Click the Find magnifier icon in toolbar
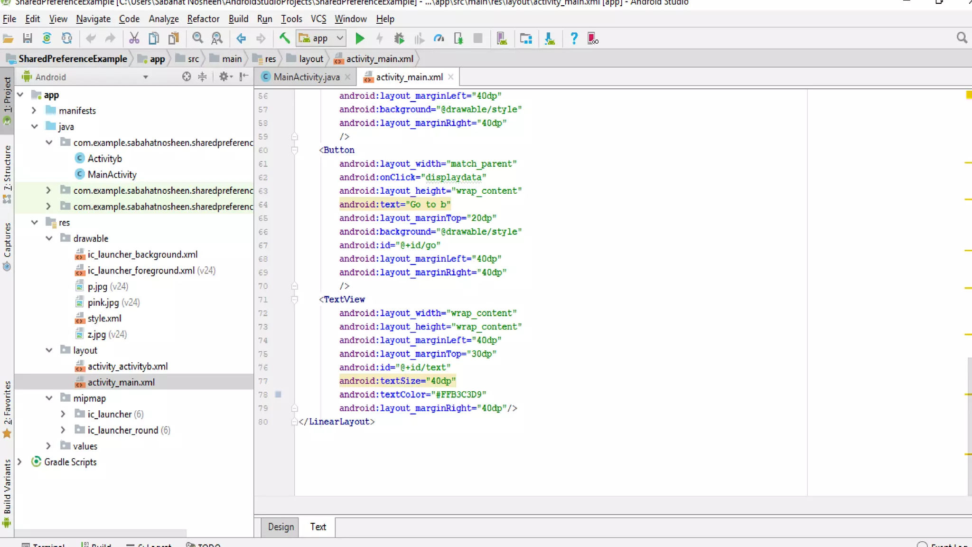Viewport: 972px width, 547px height. point(197,38)
